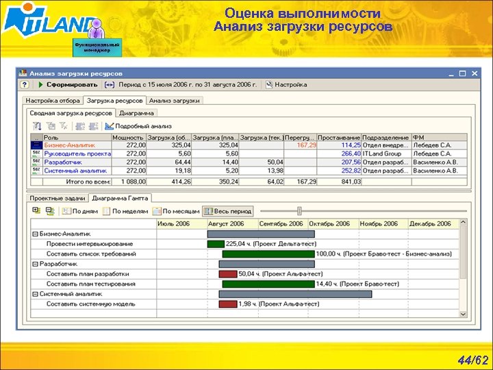
Task: Select the Диаграмма Гантта tab
Action: [120, 199]
